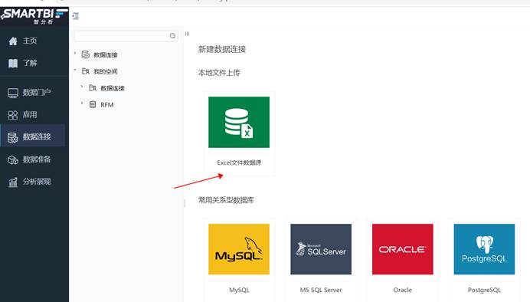Screen dimensions: 530x302
Task: Collapse the 我的空间 tree node
Action: 75,70
